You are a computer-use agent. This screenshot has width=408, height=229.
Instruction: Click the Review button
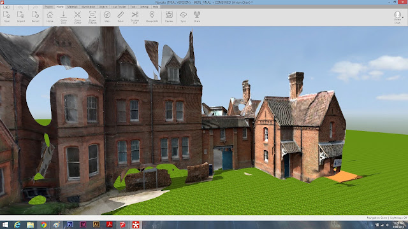tap(169, 17)
